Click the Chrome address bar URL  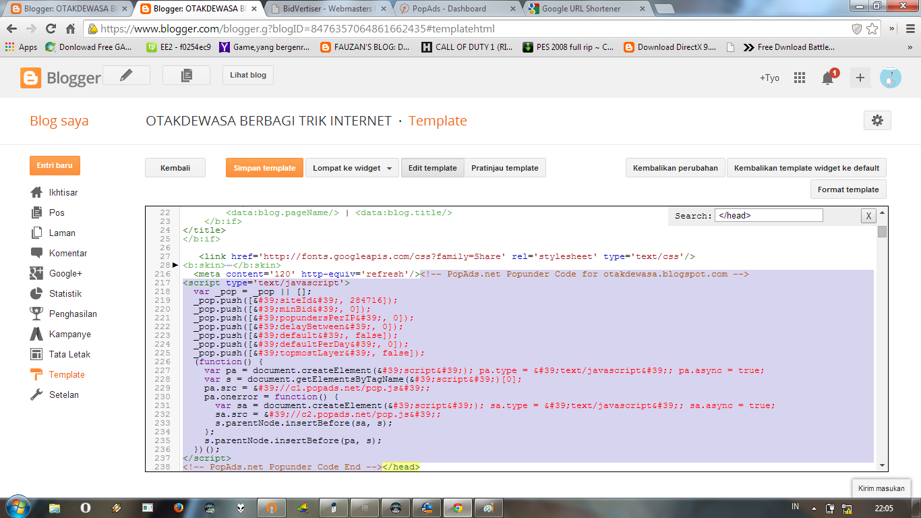click(297, 29)
